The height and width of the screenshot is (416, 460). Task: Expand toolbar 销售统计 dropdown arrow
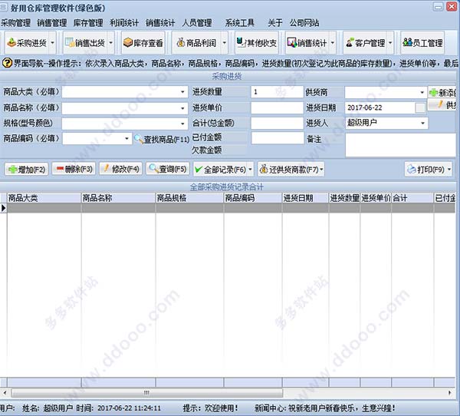pyautogui.click(x=333, y=43)
